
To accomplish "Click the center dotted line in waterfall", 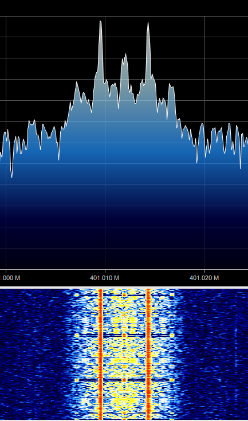I will point(124,355).
